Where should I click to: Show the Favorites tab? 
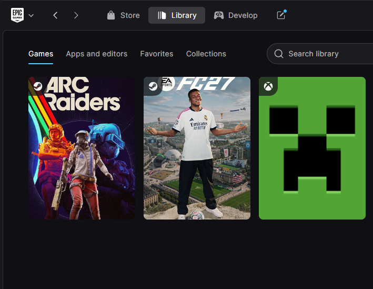click(x=157, y=54)
